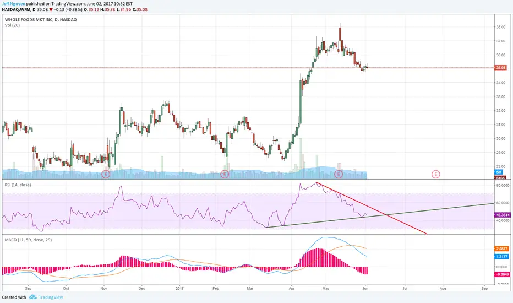Click the H:35.38 high value
This screenshot has width=513, height=303.
click(108, 10)
